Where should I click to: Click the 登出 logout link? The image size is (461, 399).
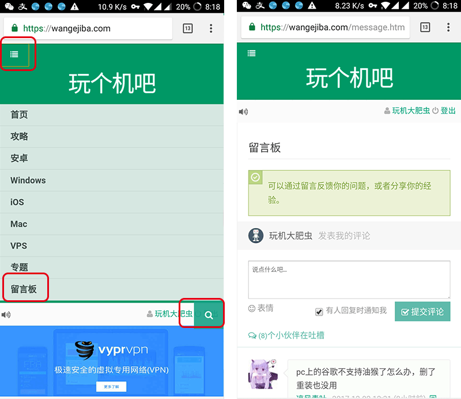pyautogui.click(x=448, y=111)
